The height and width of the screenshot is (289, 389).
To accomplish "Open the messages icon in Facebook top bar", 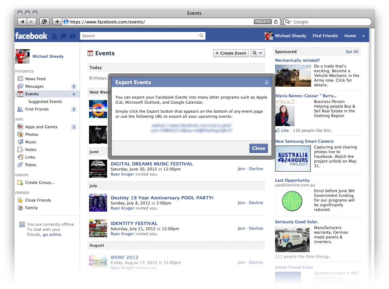I will tap(63, 36).
